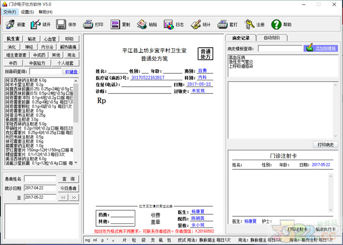The height and width of the screenshot is (245, 343).
Task: Click the 注册 (Register) keys icon
Action: (x=249, y=25)
